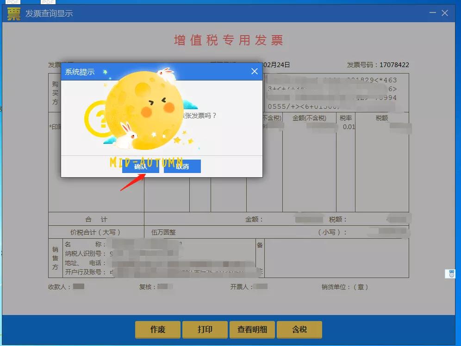
Task: Open 查看明细 to view invoice details
Action: point(253,330)
